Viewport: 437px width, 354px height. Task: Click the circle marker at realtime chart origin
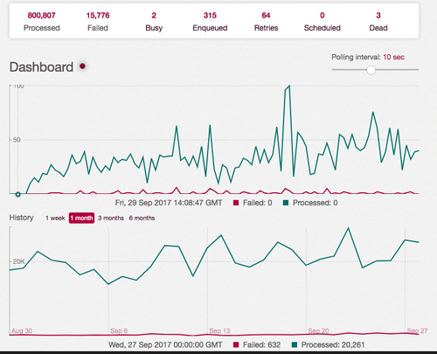click(18, 194)
